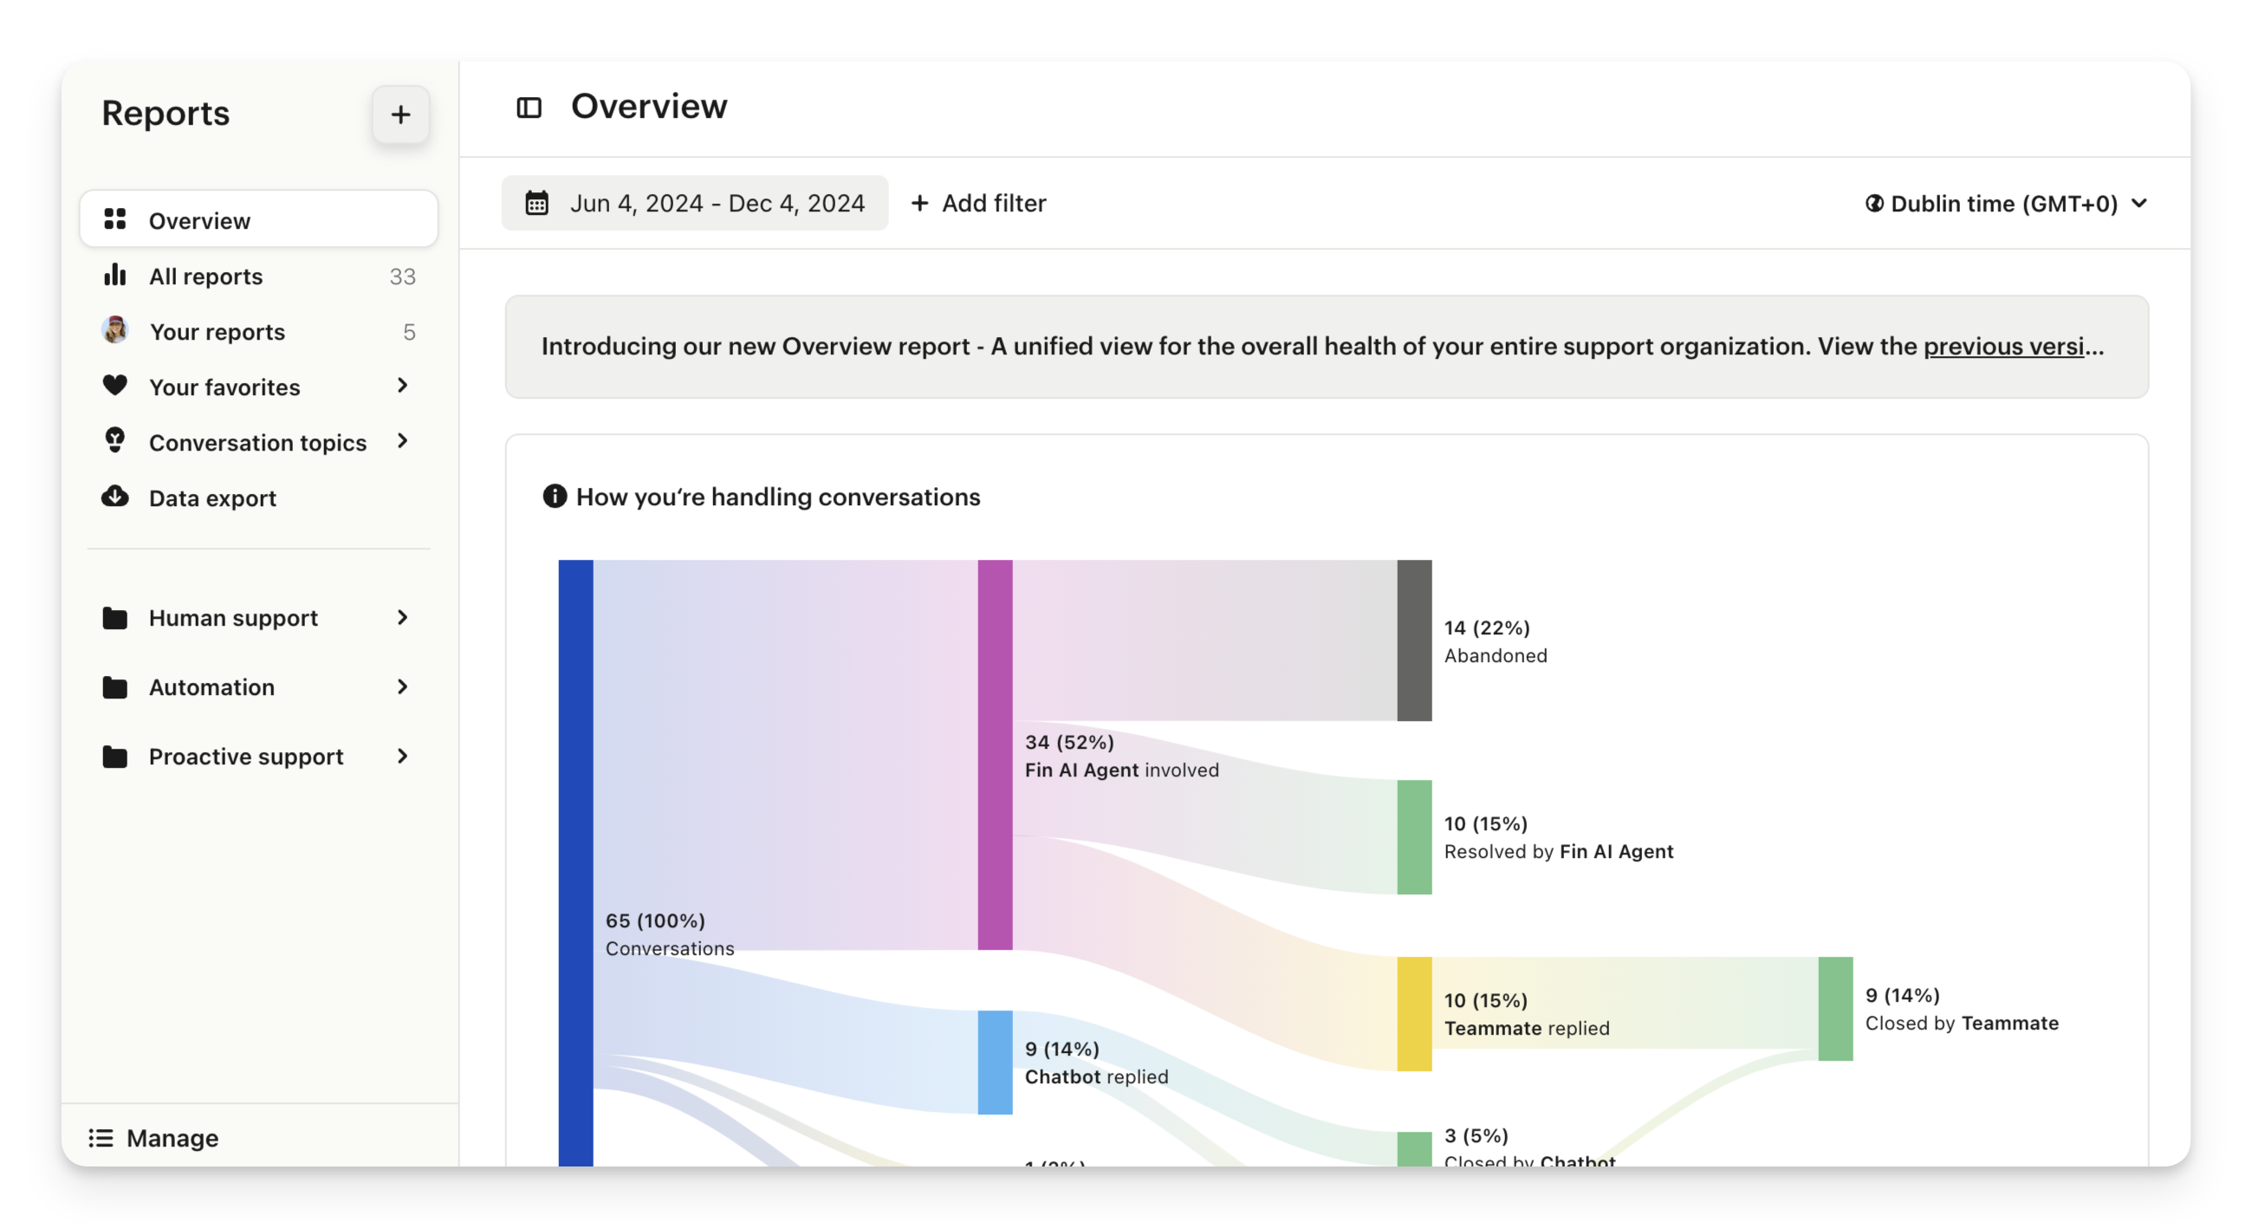Click the Data export cloud icon
Image resolution: width=2252 pixels, height=1228 pixels.
tap(114, 497)
